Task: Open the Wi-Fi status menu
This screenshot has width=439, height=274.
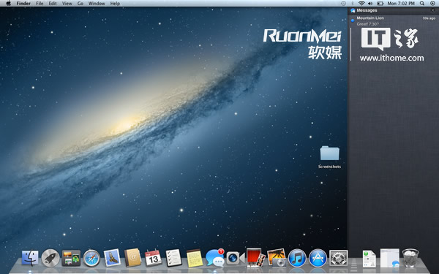Action: tap(361, 4)
